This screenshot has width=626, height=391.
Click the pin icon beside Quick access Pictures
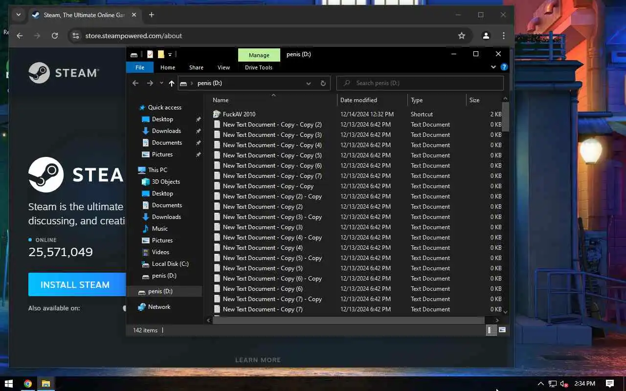(198, 154)
